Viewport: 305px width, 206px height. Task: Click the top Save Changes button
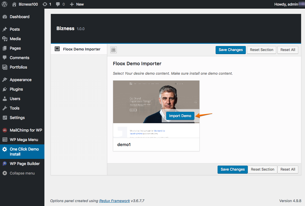coord(231,50)
